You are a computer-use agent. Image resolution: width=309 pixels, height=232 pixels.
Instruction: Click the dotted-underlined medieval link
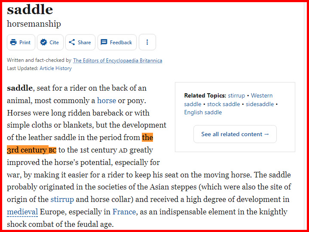click(x=22, y=212)
